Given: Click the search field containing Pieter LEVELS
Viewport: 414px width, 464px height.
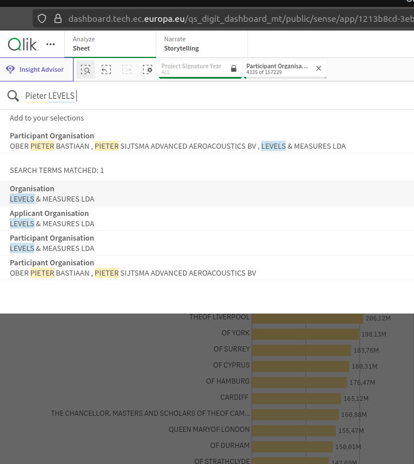Looking at the screenshot, I should click(207, 96).
